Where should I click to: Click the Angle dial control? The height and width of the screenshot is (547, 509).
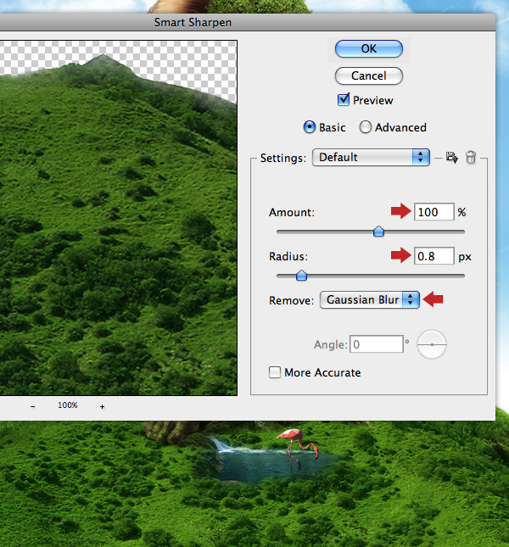tap(432, 344)
